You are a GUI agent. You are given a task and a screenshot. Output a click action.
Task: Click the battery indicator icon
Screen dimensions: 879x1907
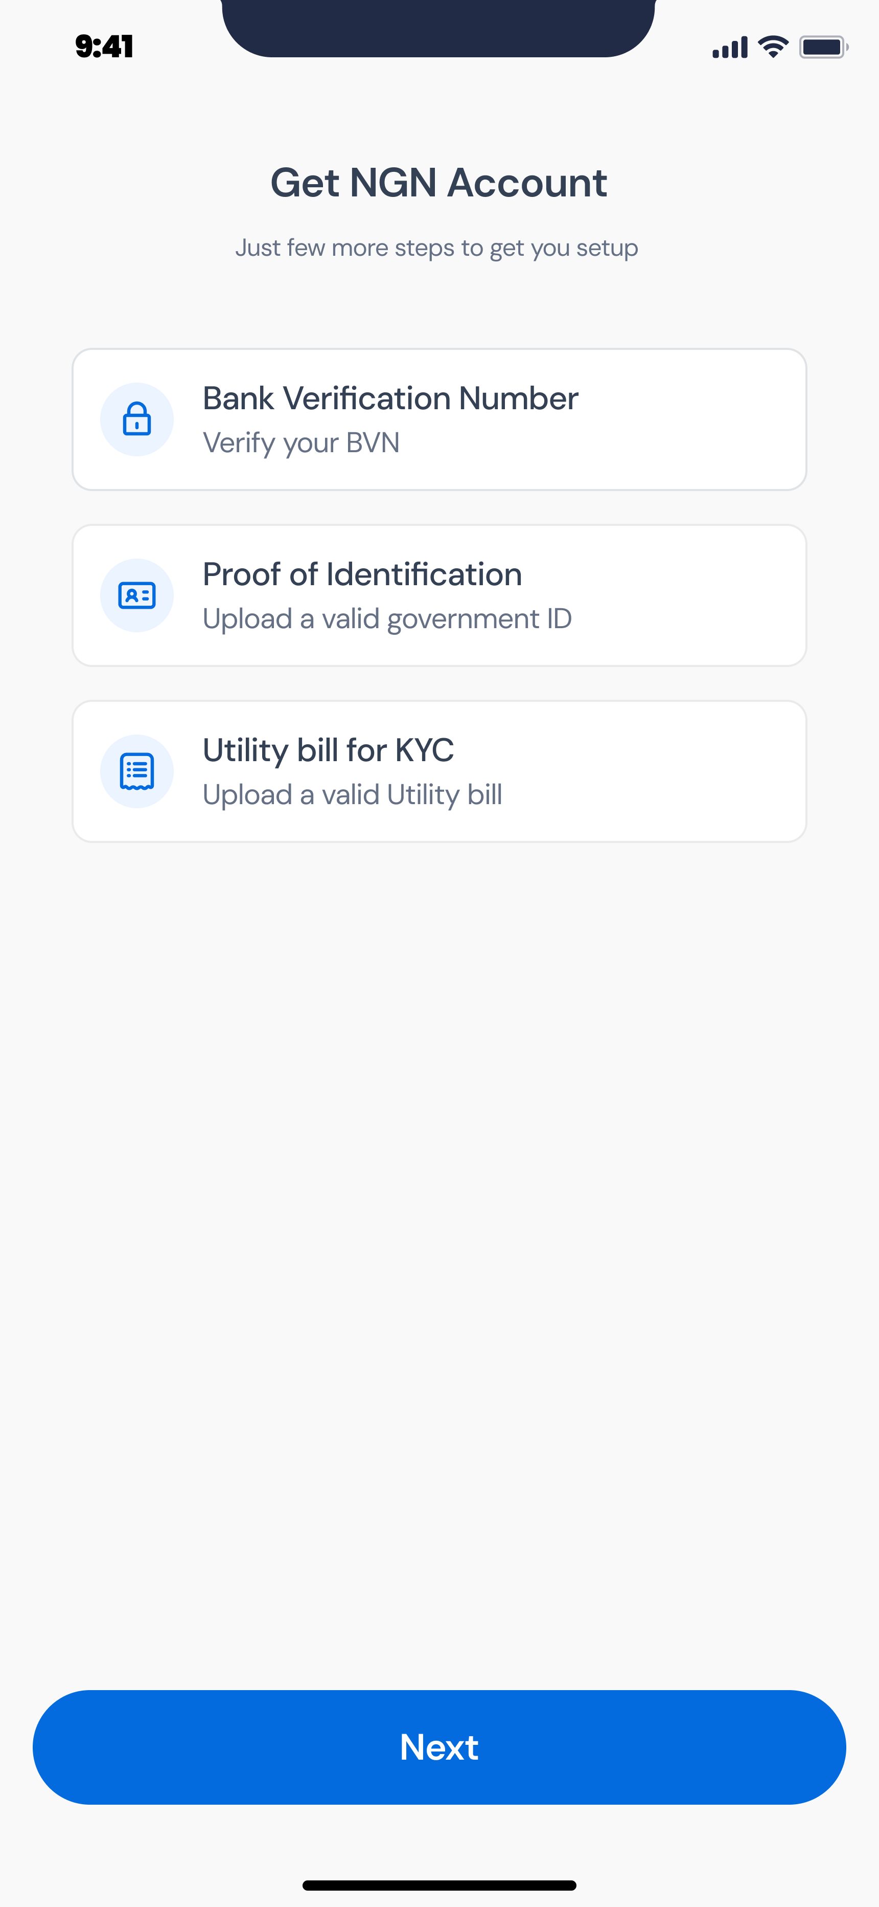pos(823,48)
